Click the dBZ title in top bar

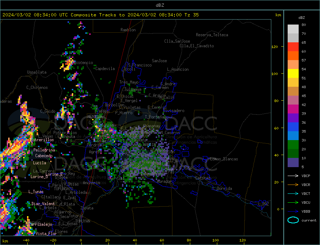tap(160, 5)
